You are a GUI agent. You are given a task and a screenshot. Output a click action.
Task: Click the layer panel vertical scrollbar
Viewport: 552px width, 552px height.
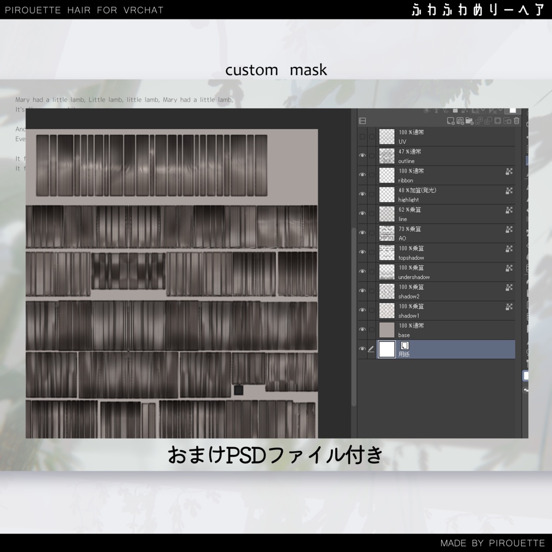[354, 317]
